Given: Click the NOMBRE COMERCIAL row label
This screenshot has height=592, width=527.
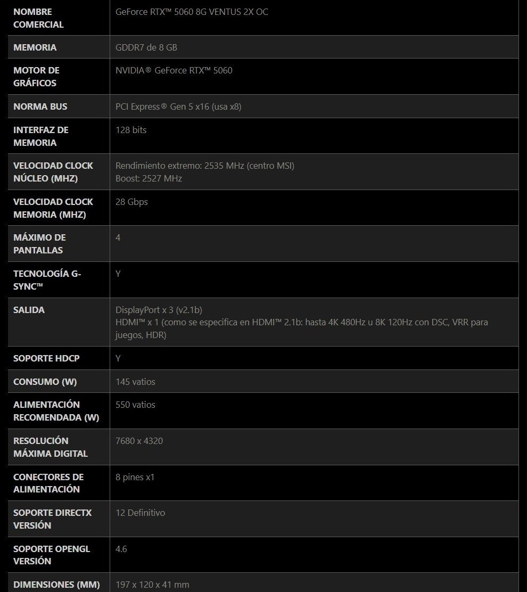Looking at the screenshot, I should pyautogui.click(x=38, y=18).
